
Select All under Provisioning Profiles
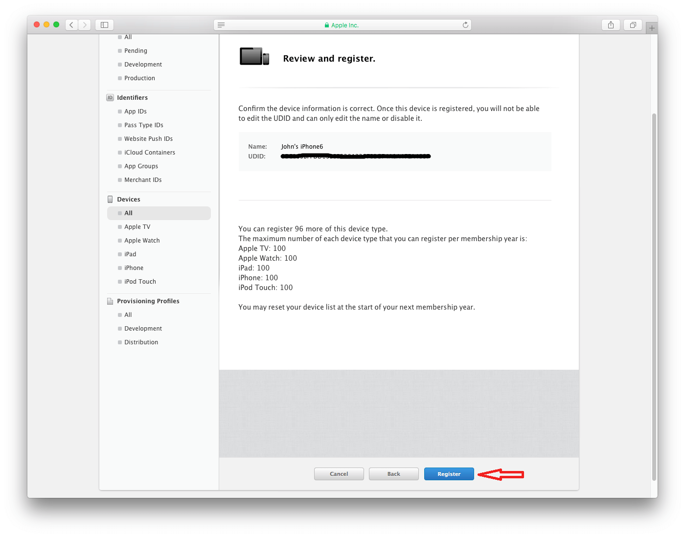point(128,315)
